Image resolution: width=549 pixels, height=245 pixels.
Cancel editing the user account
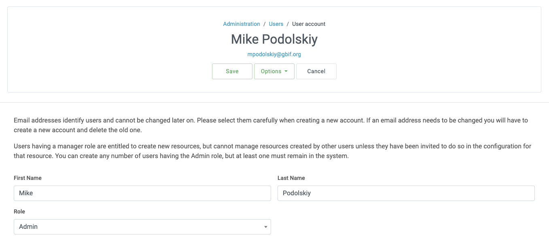click(x=316, y=71)
